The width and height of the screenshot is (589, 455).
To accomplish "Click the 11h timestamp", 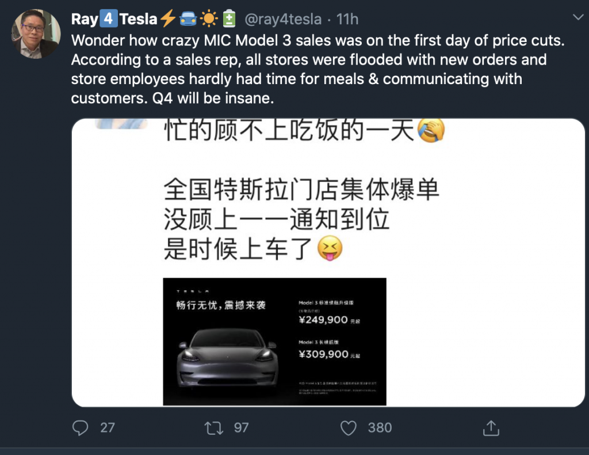I will click(347, 19).
